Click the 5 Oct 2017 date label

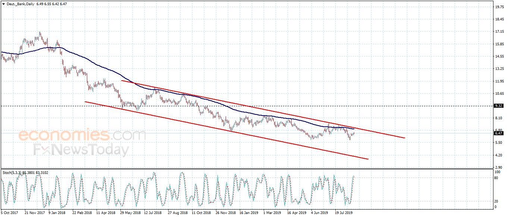(x=9, y=213)
